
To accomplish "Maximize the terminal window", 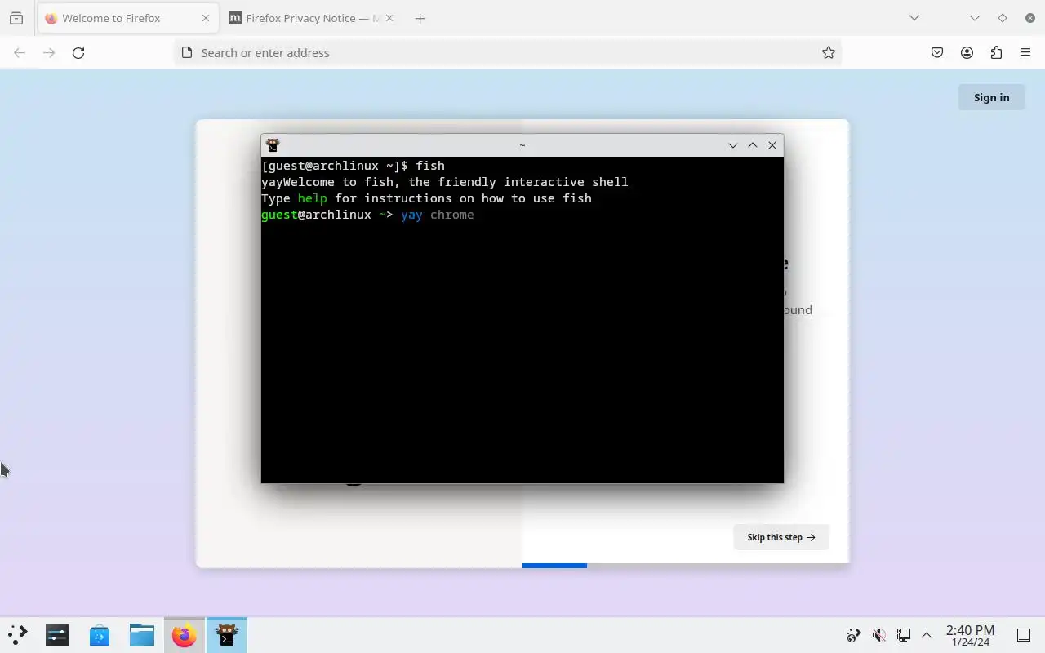I will 753,145.
